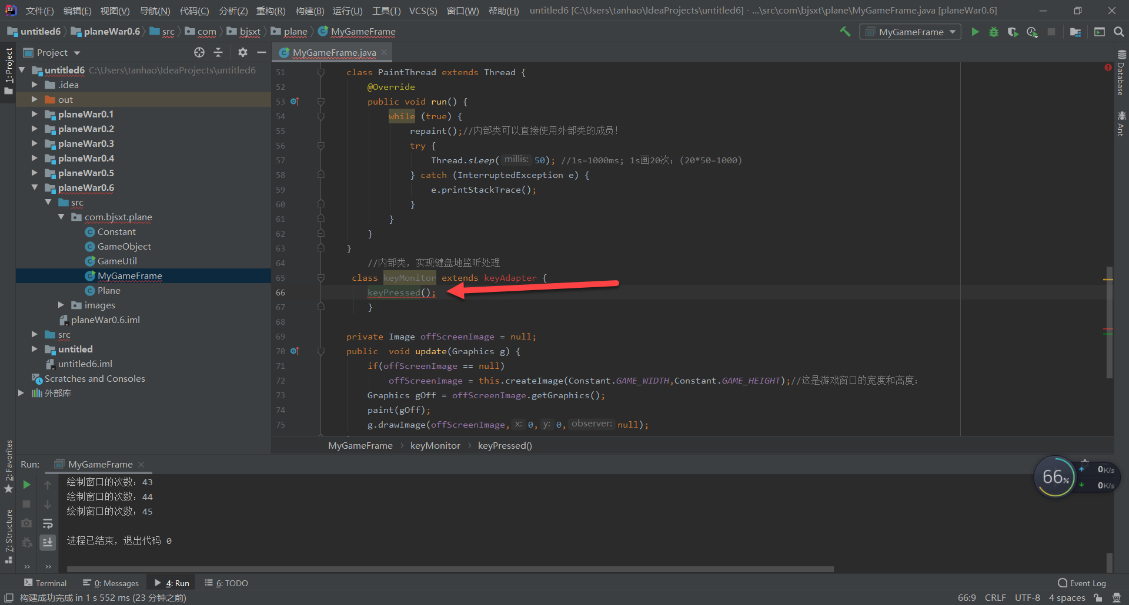Click the editor vertical scrollbar
1129x605 pixels.
coord(1109,322)
